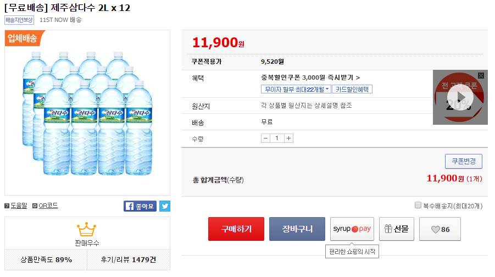Image resolution: width=495 pixels, height=277 pixels.
Task: Click the 쿠폰변경 coupon change button
Action: pos(463,161)
